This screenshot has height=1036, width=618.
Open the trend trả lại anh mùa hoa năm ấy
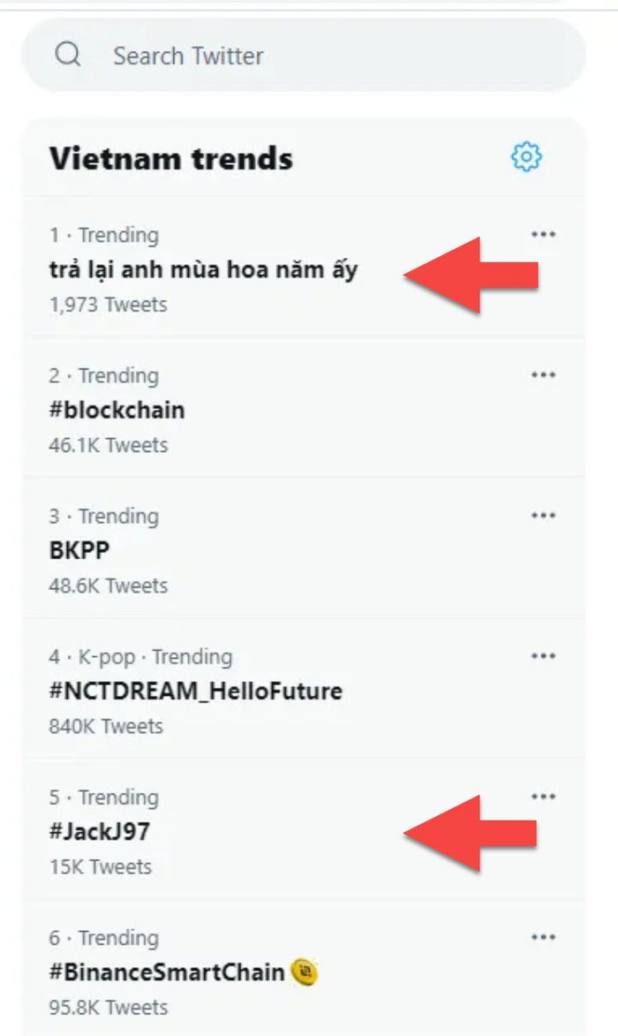point(205,269)
